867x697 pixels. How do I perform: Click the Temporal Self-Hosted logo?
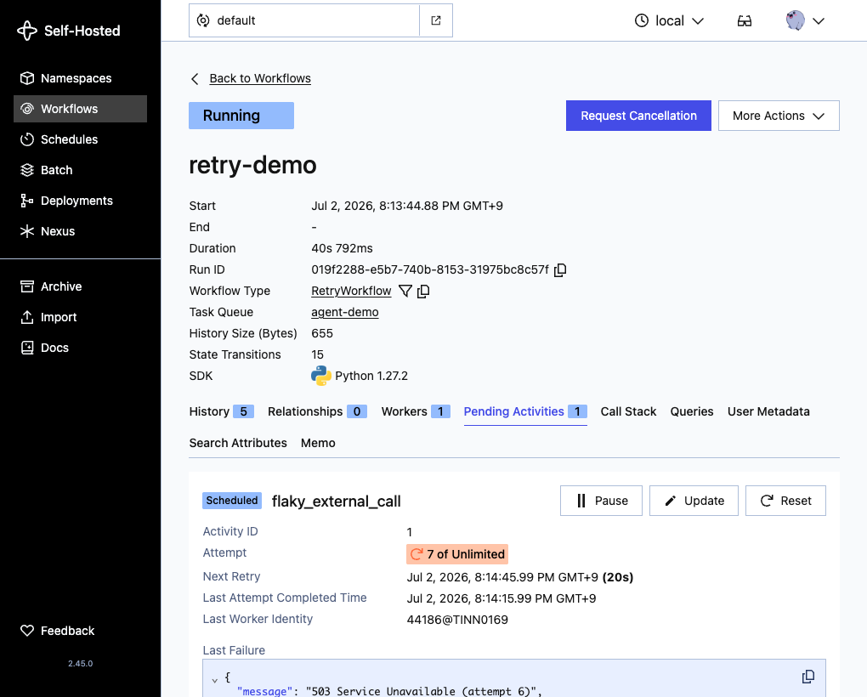[69, 31]
